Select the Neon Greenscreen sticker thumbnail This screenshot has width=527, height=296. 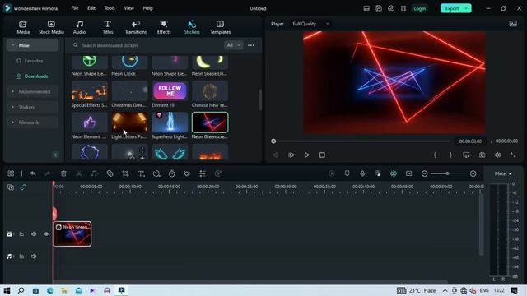[x=210, y=123]
